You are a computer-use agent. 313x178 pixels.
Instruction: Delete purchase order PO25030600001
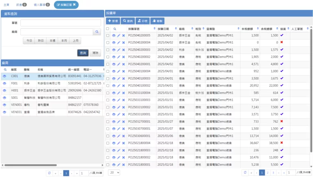[x=123, y=136]
